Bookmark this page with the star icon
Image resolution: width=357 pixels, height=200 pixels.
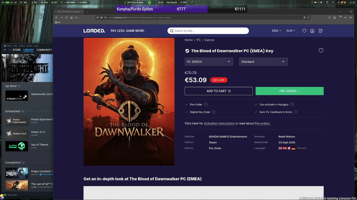308,17
